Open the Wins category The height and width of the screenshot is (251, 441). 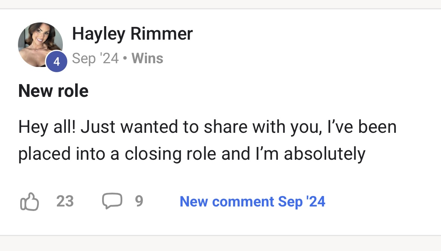click(147, 58)
